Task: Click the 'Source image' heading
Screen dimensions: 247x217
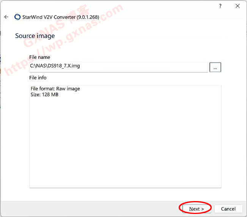Action: click(35, 36)
